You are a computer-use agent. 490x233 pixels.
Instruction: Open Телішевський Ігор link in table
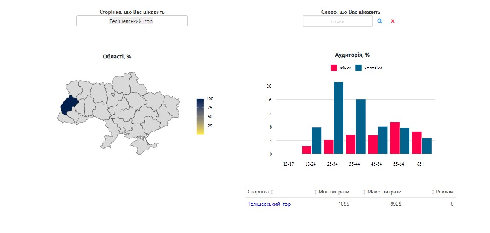click(269, 204)
